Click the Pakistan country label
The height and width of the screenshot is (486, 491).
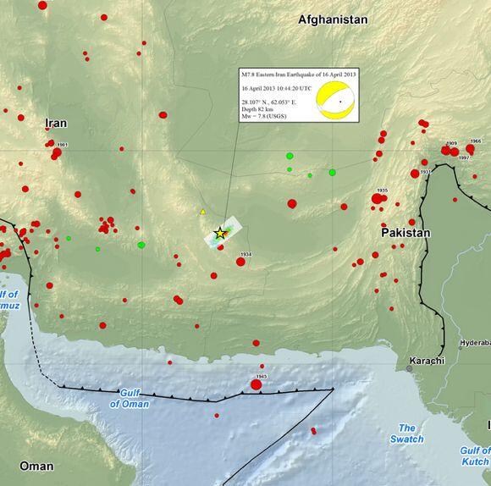click(405, 233)
